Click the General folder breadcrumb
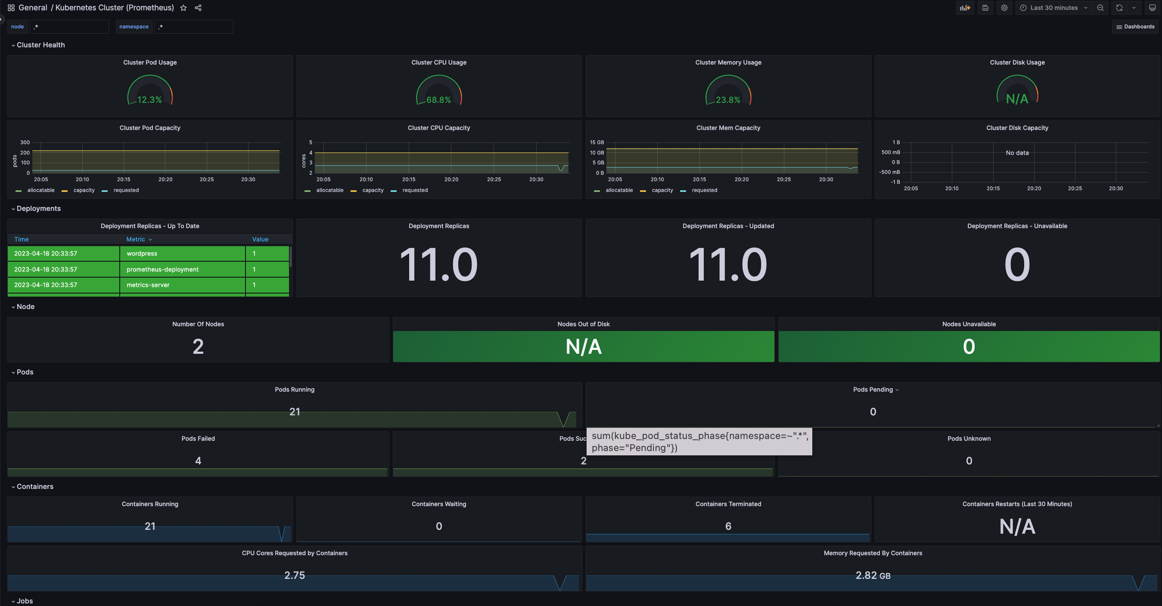This screenshot has width=1162, height=606. point(32,8)
